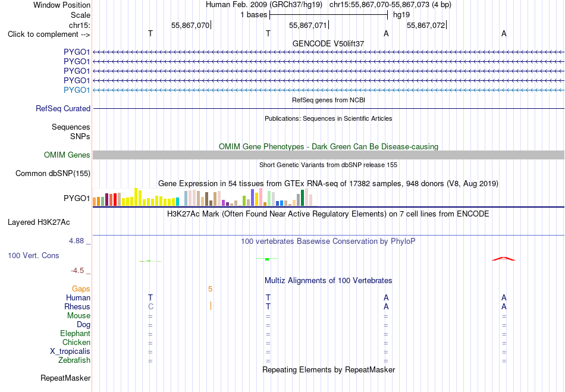Click the 'chr15:' ruler label
Image resolution: width=565 pixels, height=392 pixels.
click(79, 25)
